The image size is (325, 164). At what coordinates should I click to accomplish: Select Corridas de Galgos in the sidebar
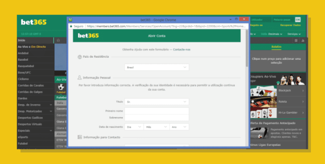35,92
